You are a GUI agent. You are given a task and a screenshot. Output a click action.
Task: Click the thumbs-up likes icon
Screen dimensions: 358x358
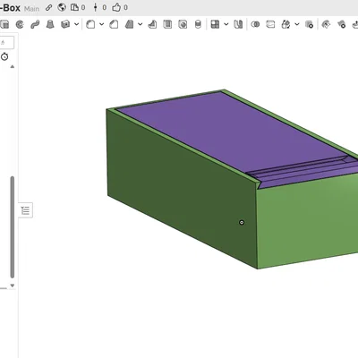(116, 7)
